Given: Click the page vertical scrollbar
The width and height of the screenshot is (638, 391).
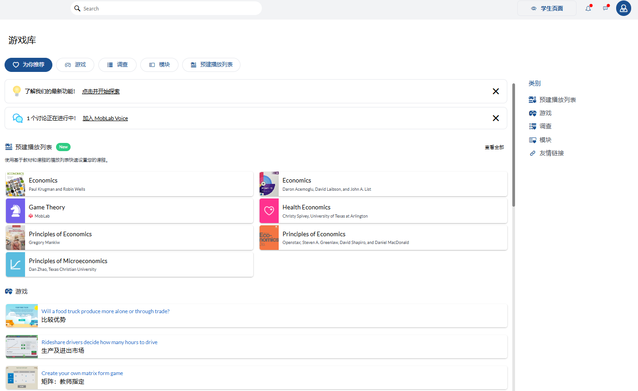Looking at the screenshot, I should click(514, 145).
